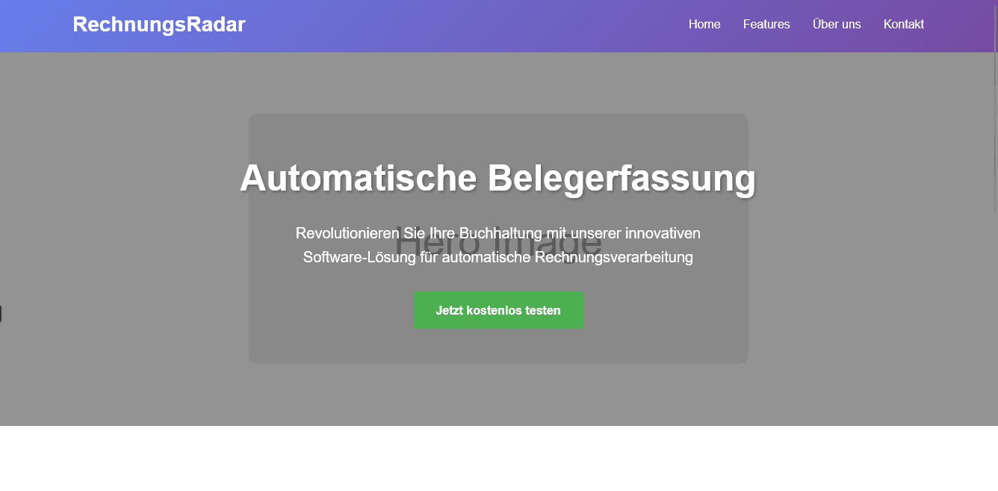Click the word Belegerfassung in the headline
Image resolution: width=998 pixels, height=491 pixels.
(x=622, y=179)
